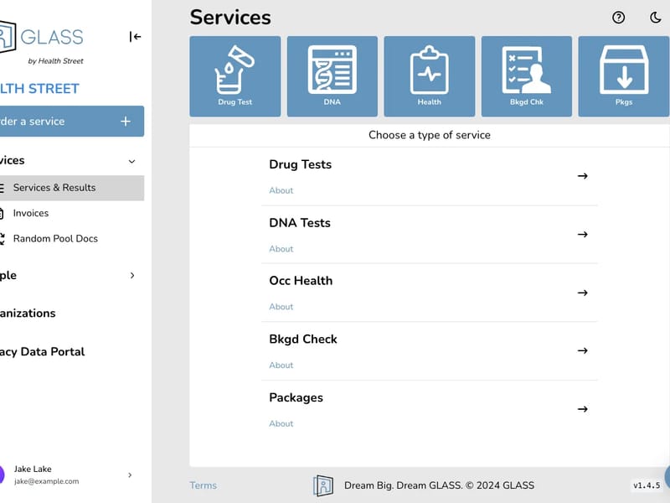Click the Services page title
This screenshot has height=503, width=670.
click(230, 18)
